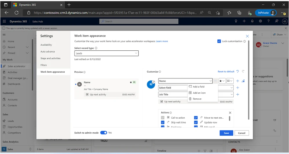Open the notifications bell icon

pyautogui.click(x=252, y=21)
